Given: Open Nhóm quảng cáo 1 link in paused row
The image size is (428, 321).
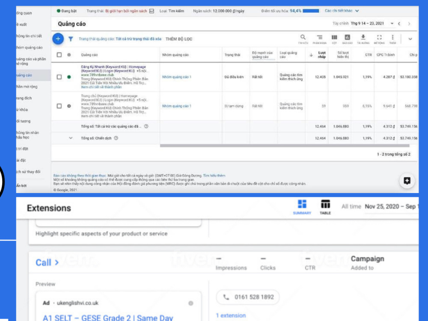Looking at the screenshot, I should click(177, 106).
